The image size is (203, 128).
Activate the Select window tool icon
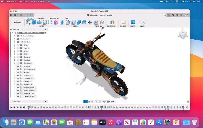tap(143, 22)
